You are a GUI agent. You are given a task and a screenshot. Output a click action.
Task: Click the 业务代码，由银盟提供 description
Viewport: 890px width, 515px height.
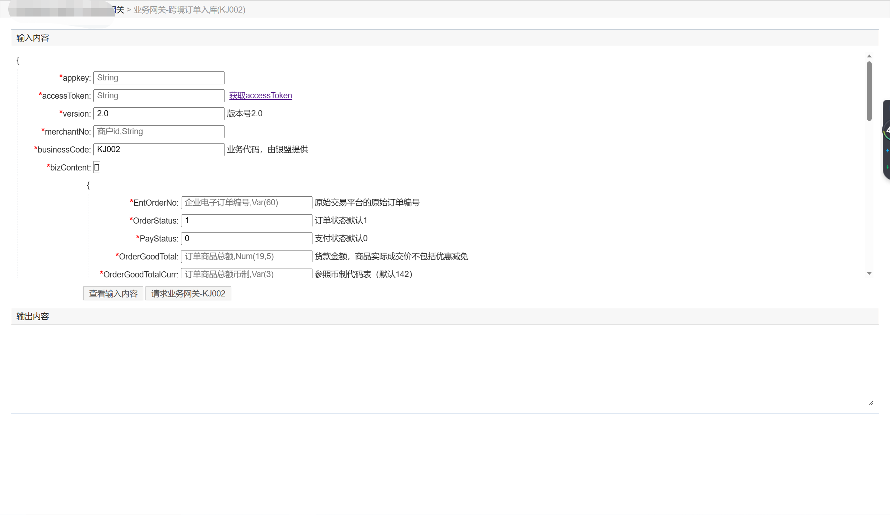pyautogui.click(x=268, y=149)
